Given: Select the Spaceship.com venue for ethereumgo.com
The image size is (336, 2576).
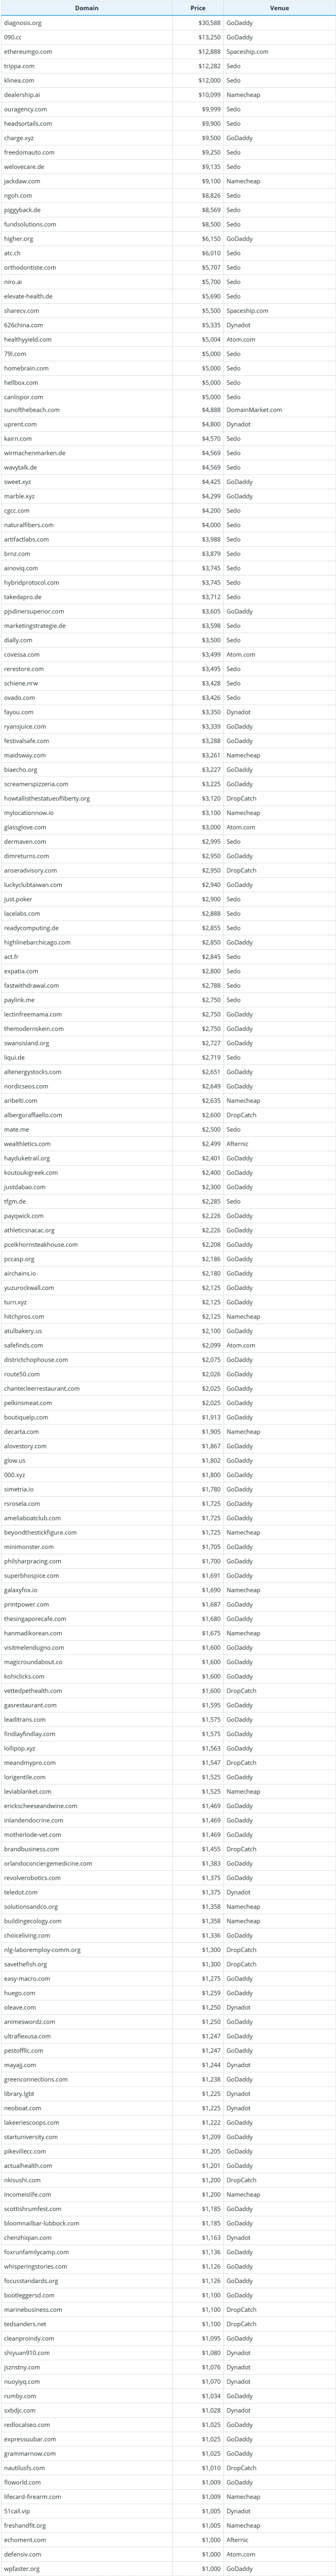Looking at the screenshot, I should (247, 52).
